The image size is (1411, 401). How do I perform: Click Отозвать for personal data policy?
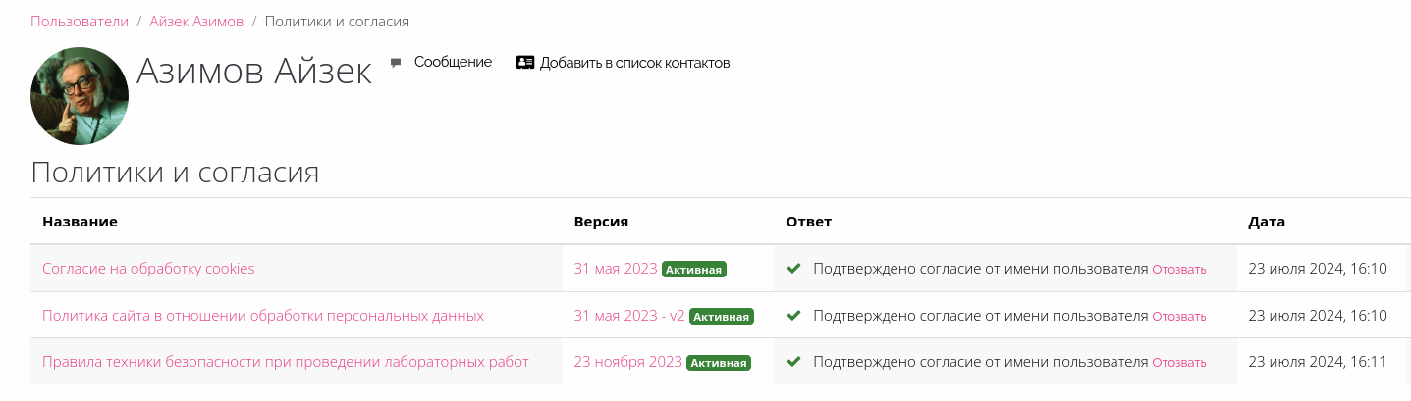(x=1179, y=316)
